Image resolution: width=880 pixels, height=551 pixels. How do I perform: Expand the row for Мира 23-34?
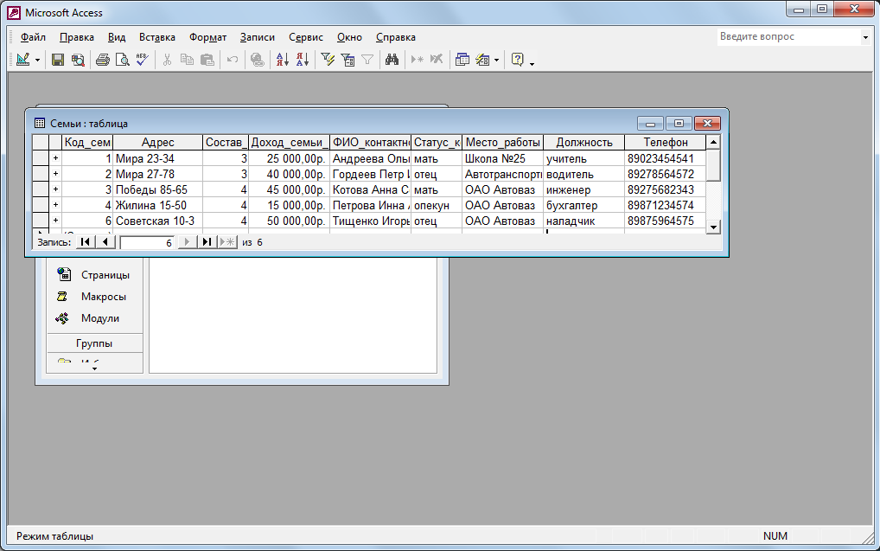point(55,158)
